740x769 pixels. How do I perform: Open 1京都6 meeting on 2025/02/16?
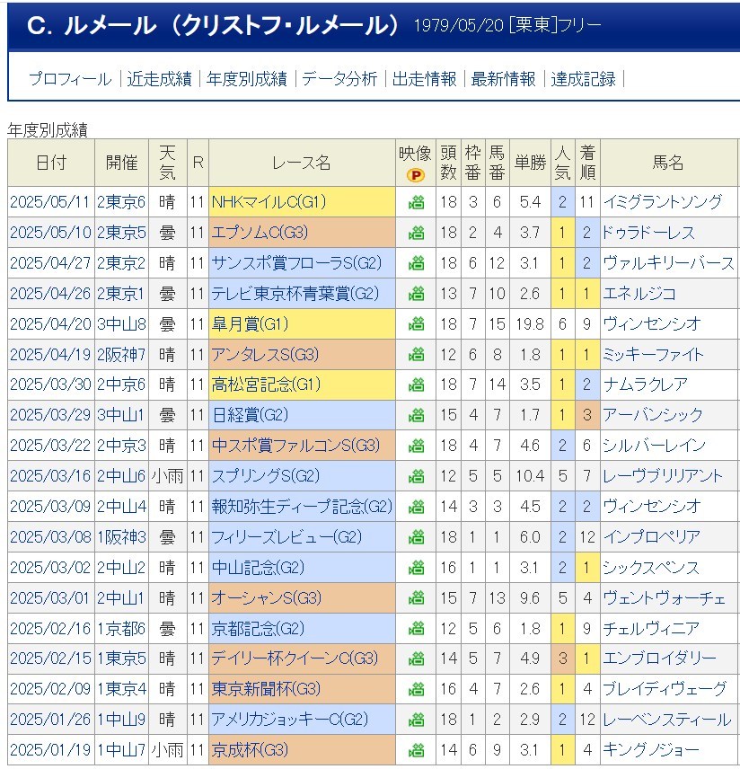click(121, 629)
